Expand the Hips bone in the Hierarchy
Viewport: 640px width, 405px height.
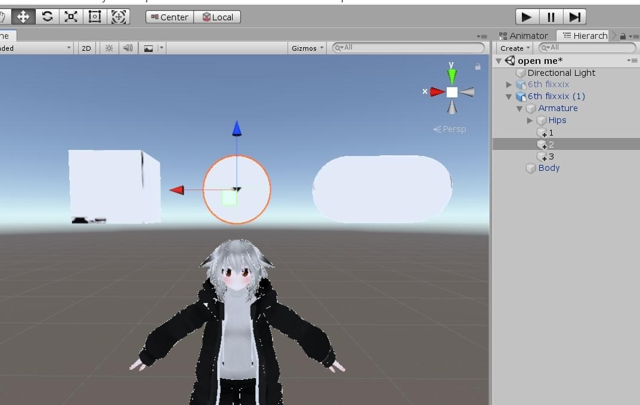pyautogui.click(x=530, y=120)
